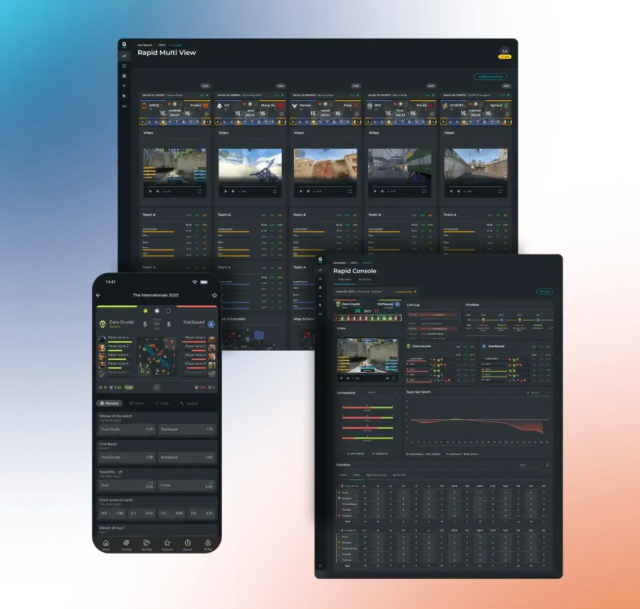Open Home in the mobile bottom navigation
Screen dimensions: 640x609
105,544
